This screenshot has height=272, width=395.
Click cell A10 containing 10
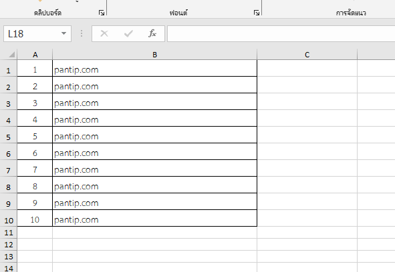coord(35,218)
